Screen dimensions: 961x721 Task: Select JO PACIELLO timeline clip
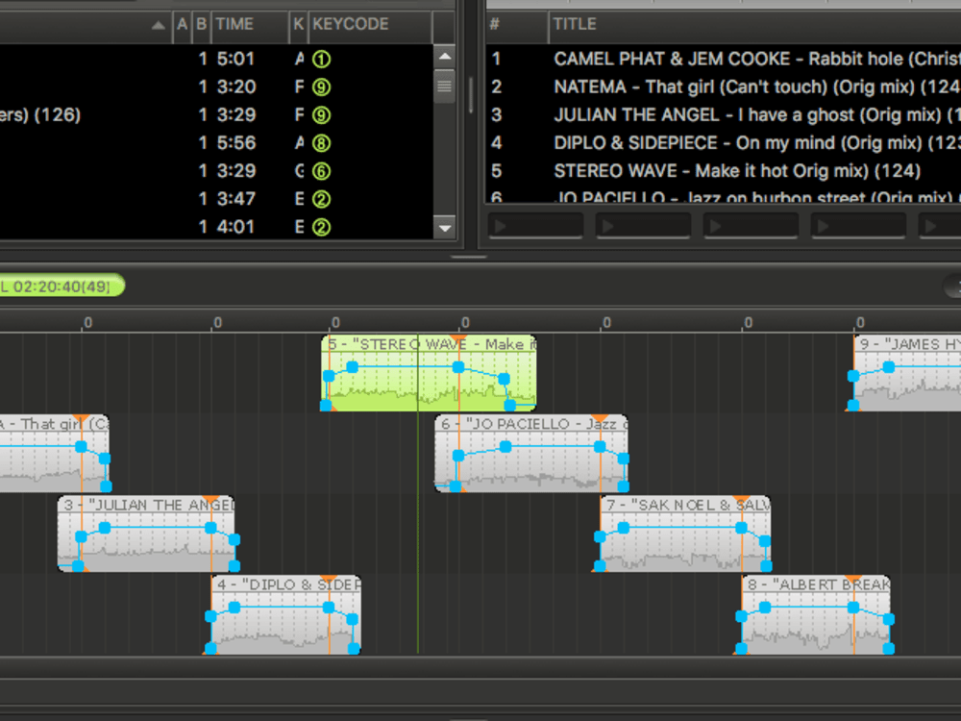pos(531,453)
